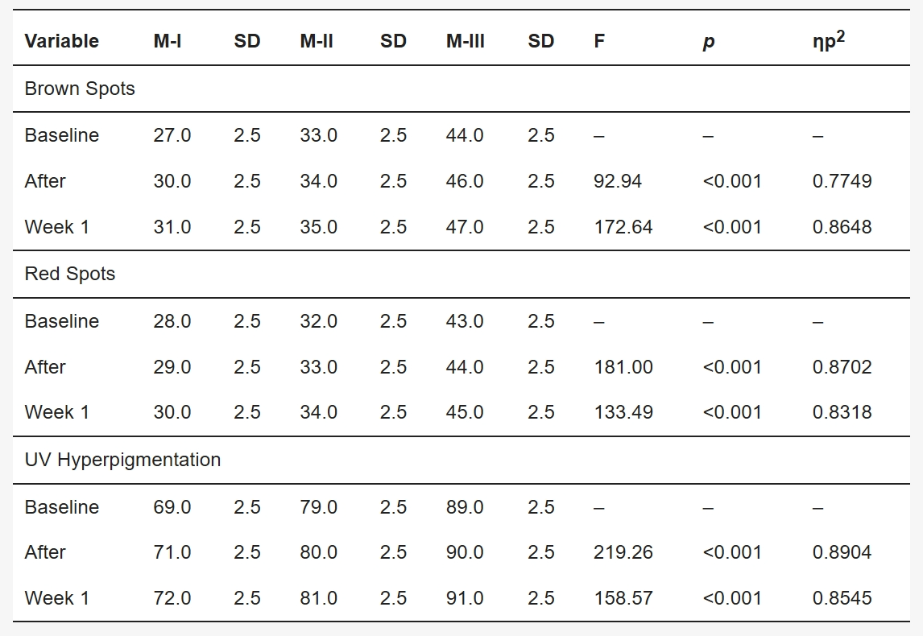Screen dimensions: 923x636
Task: Click the italic p column header
Action: pyautogui.click(x=709, y=42)
